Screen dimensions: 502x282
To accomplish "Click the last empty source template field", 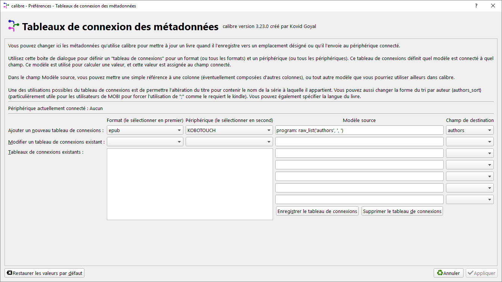I will [359, 200].
